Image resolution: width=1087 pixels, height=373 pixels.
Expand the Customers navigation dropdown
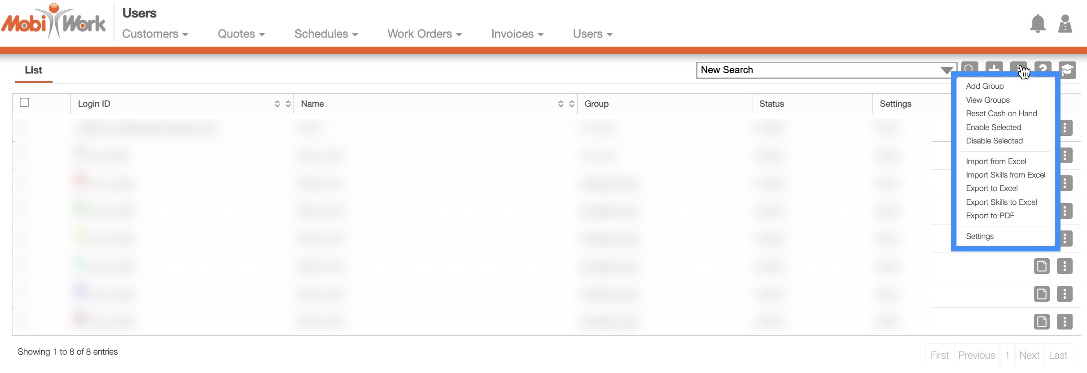[155, 34]
